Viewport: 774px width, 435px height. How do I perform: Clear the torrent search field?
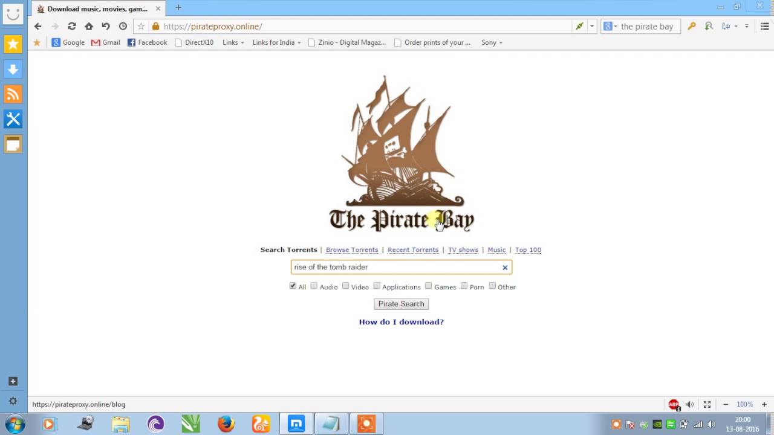coord(505,268)
